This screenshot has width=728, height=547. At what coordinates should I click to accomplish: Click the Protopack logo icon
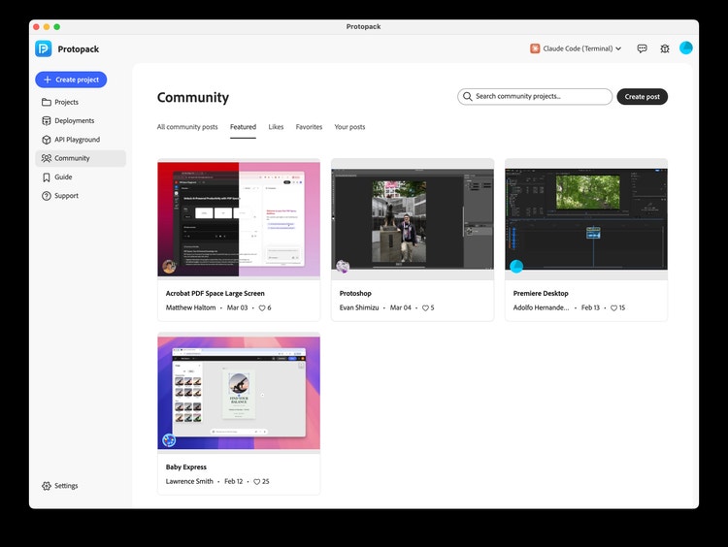(43, 48)
